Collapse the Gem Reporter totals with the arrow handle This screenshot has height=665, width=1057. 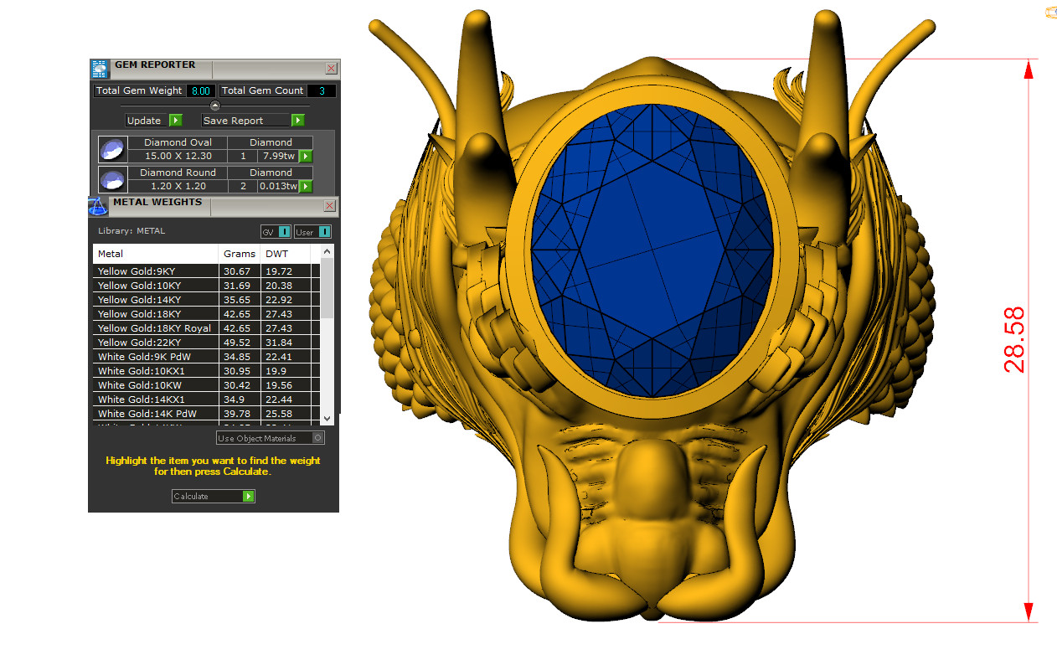(x=215, y=106)
